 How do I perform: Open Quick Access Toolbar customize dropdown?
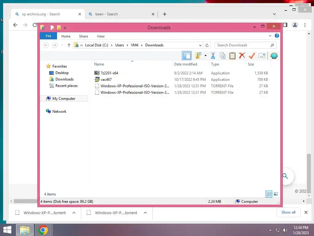(x=65, y=28)
